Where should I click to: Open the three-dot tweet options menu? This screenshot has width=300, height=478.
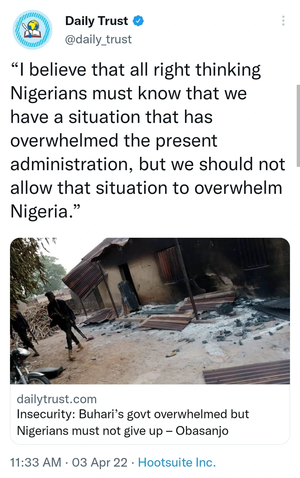(283, 20)
